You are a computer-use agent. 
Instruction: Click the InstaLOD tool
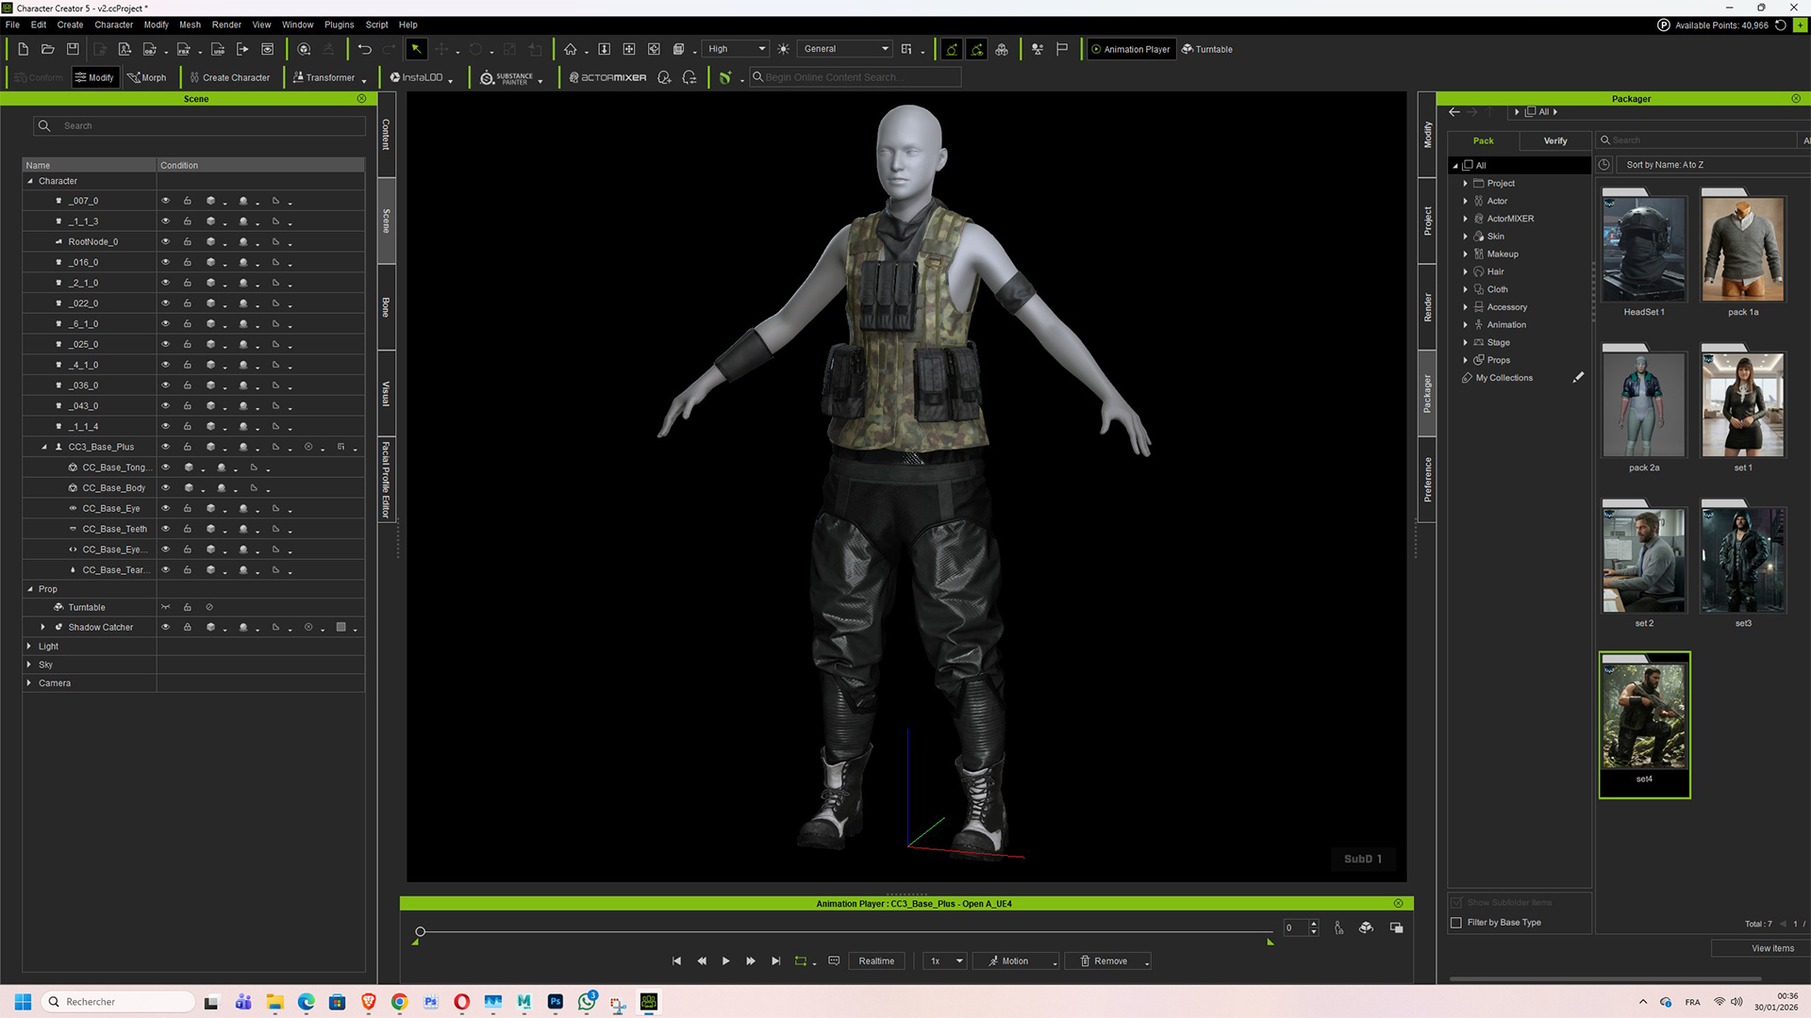click(x=416, y=78)
